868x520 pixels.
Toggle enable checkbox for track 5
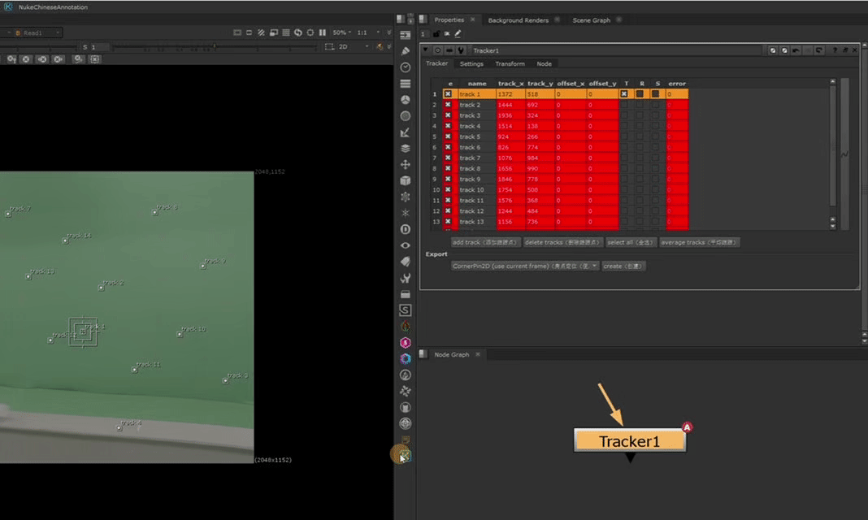tap(448, 136)
